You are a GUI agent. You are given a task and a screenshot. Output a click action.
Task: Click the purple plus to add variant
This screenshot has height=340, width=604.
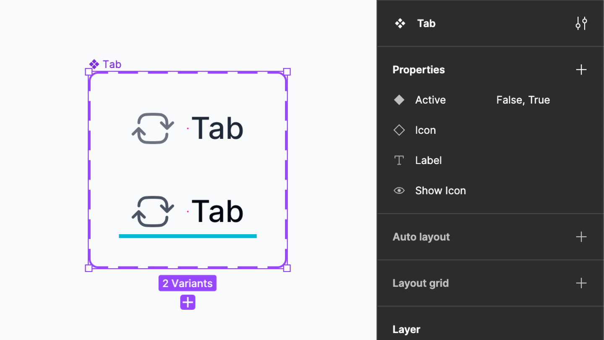click(x=187, y=302)
